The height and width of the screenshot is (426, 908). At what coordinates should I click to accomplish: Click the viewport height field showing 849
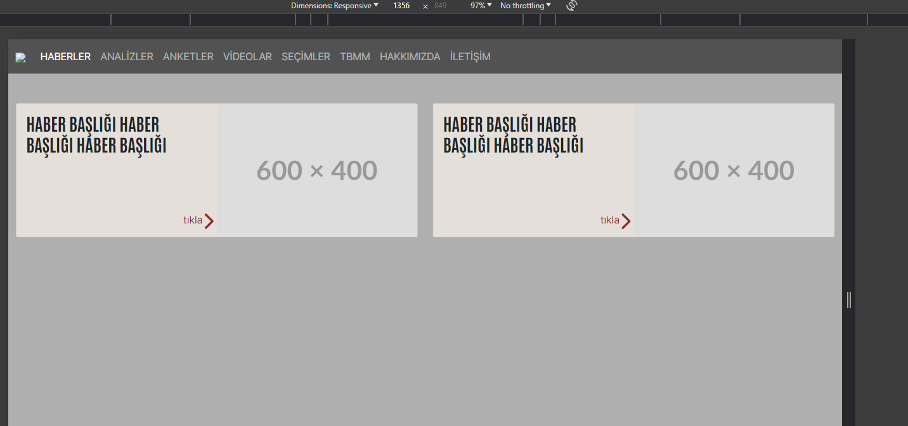pos(441,6)
